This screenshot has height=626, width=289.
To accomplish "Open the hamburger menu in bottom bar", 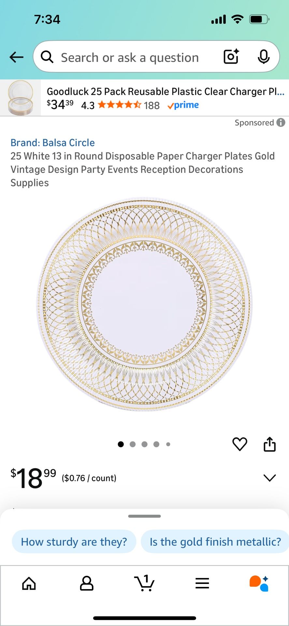I will click(x=202, y=584).
